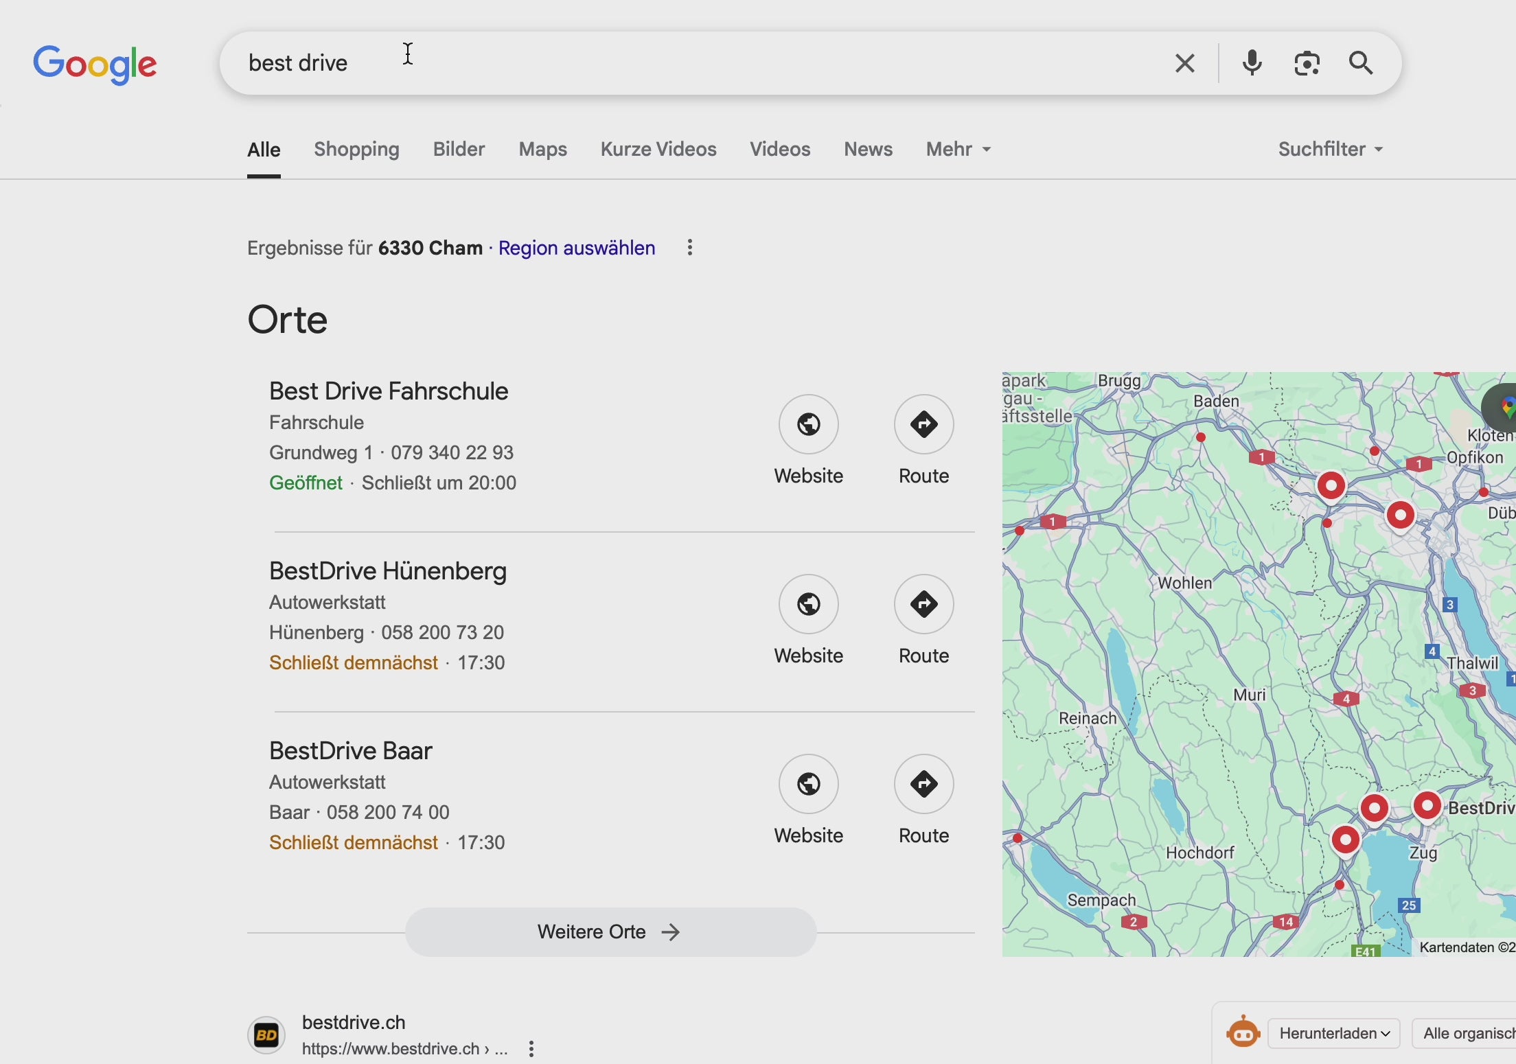Image resolution: width=1516 pixels, height=1064 pixels.
Task: Click the bestdrive.ch BD favicon
Action: coord(266,1035)
